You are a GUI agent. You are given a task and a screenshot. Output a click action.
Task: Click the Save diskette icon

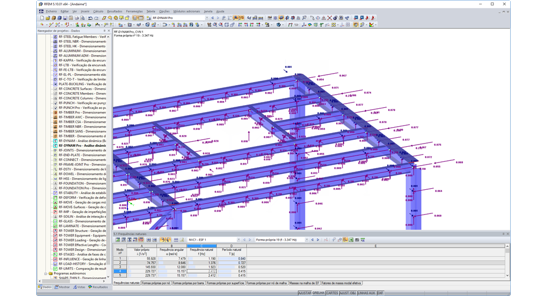pos(65,18)
